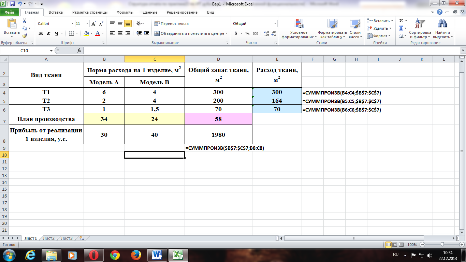The height and width of the screenshot is (262, 466).
Task: Apply the red font color A
Action: 98,33
